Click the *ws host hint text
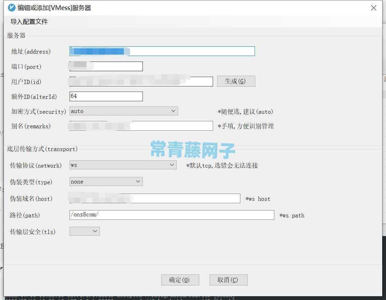This screenshot has width=386, height=300. pyautogui.click(x=258, y=199)
